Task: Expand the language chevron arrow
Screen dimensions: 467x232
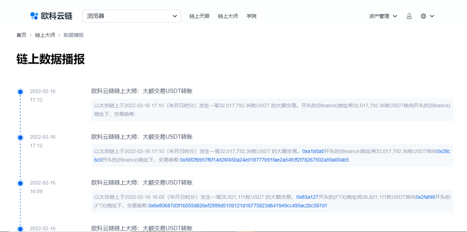Action: pyautogui.click(x=432, y=16)
